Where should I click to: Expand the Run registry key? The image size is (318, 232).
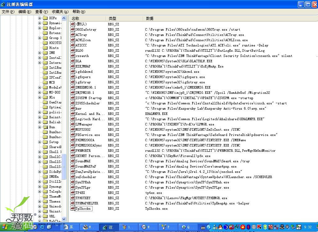click(x=39, y=127)
